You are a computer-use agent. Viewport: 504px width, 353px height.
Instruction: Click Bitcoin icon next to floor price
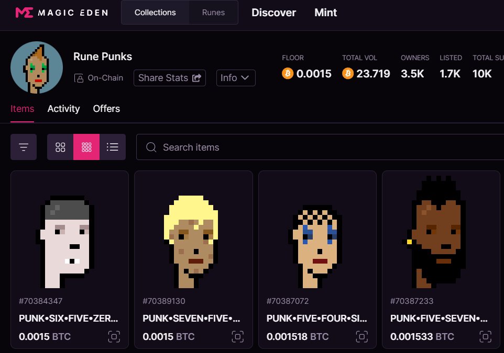pyautogui.click(x=288, y=74)
